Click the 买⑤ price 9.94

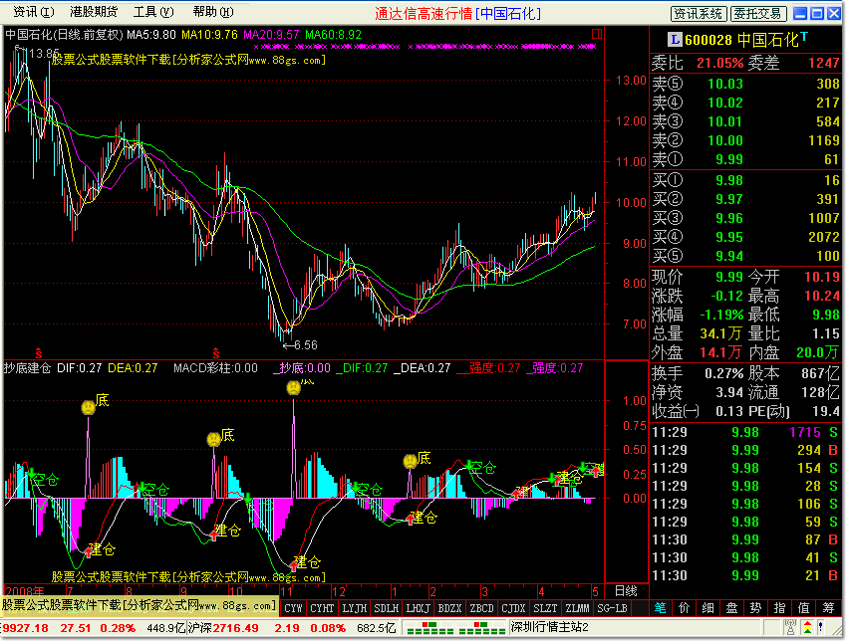(x=729, y=257)
